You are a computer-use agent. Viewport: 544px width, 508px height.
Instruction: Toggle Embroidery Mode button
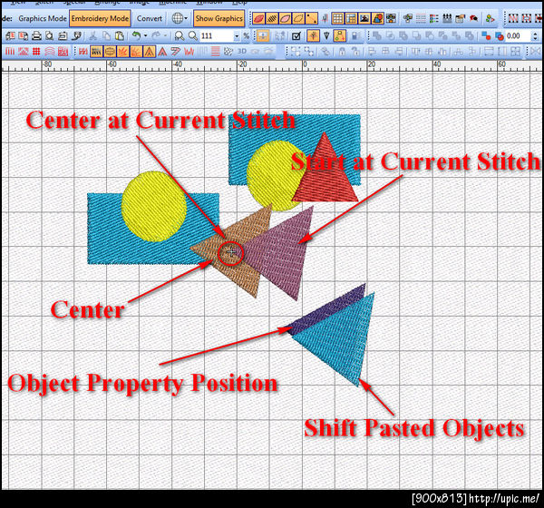100,18
